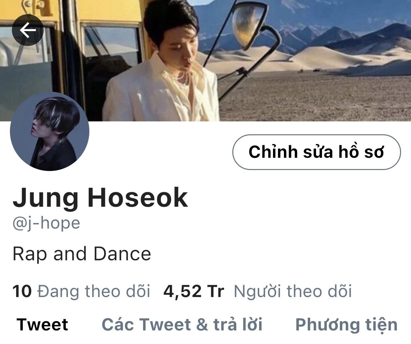Select the Tweet tab
Viewport: 411px width, 344px height.
point(42,324)
